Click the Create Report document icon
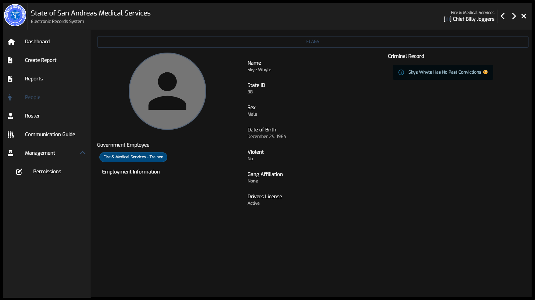 pyautogui.click(x=10, y=60)
